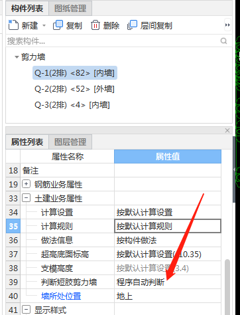Select component Q-2(2排) <52> [外墙]
Screen dimensions: 240x315
tap(74, 89)
